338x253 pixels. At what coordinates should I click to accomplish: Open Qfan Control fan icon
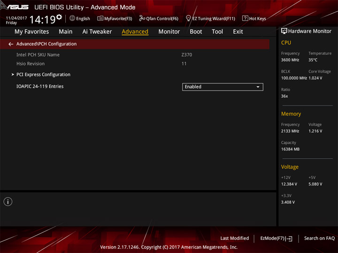142,18
